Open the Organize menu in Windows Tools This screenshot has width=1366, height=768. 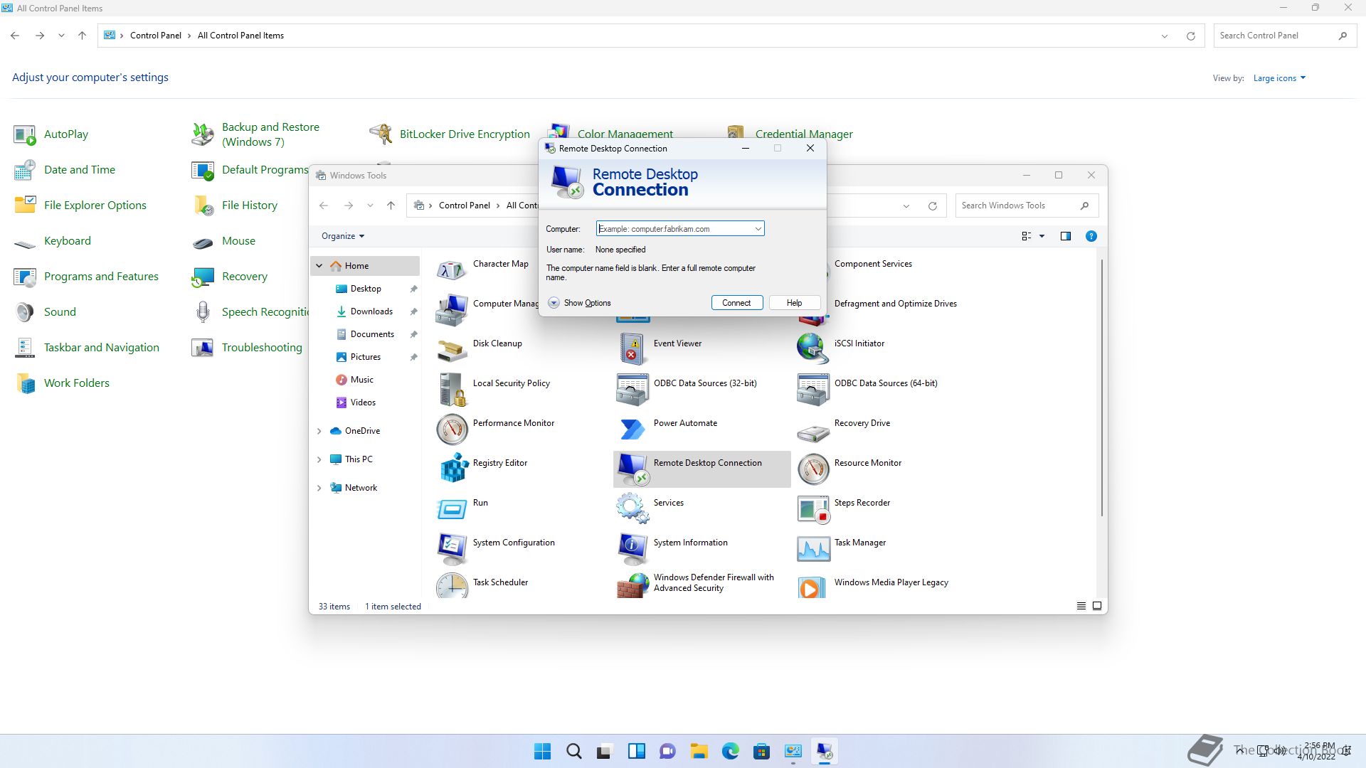343,236
